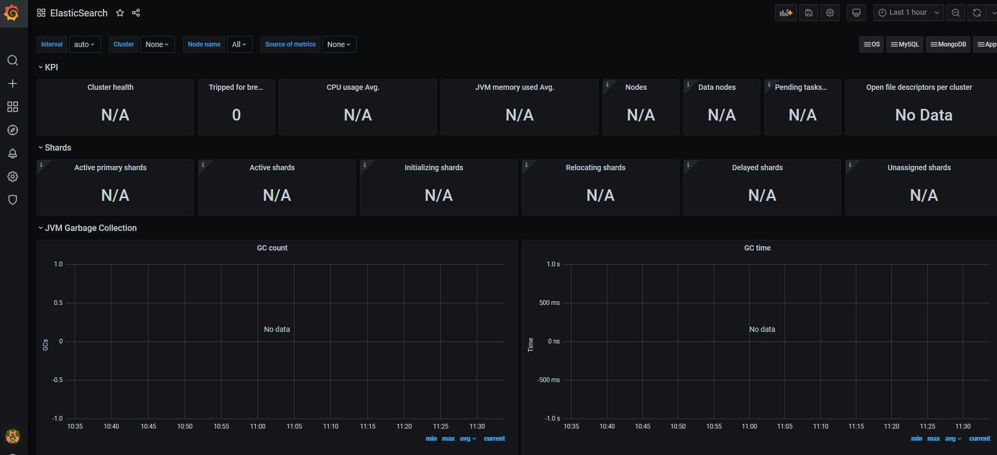Image resolution: width=997 pixels, height=455 pixels.
Task: Open the Cluster None dropdown
Action: click(157, 44)
